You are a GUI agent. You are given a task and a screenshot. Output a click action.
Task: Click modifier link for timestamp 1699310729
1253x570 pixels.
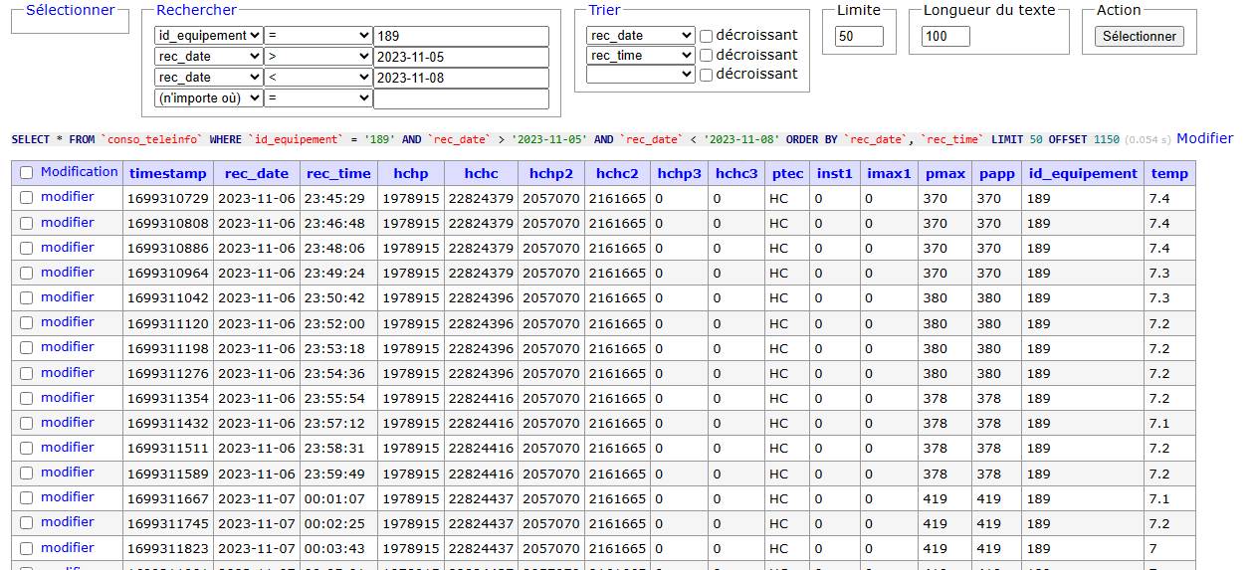(x=68, y=197)
